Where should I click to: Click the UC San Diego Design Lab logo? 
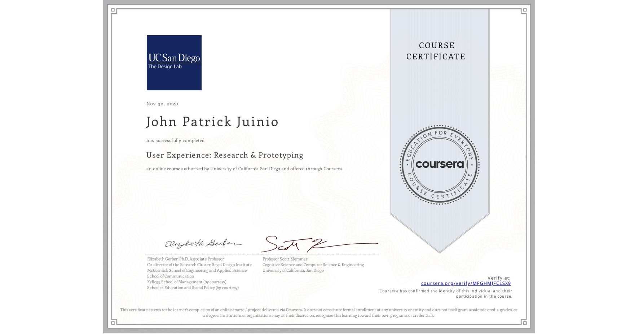pyautogui.click(x=174, y=62)
